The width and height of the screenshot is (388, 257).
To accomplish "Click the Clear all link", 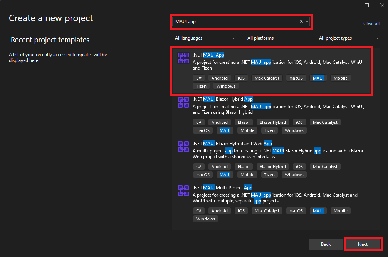I will (x=371, y=23).
